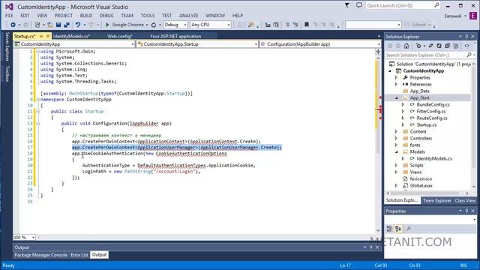480x270 pixels.
Task: Click the Save All toolbar icon
Action: [x=67, y=25]
